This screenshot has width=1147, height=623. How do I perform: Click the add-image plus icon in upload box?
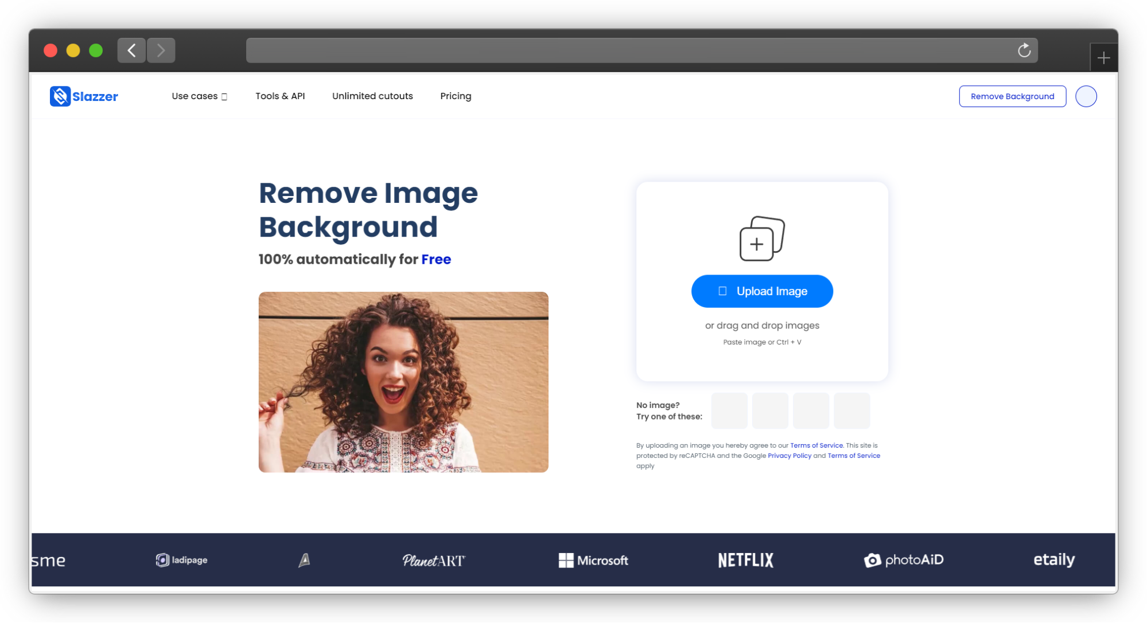[x=762, y=238]
